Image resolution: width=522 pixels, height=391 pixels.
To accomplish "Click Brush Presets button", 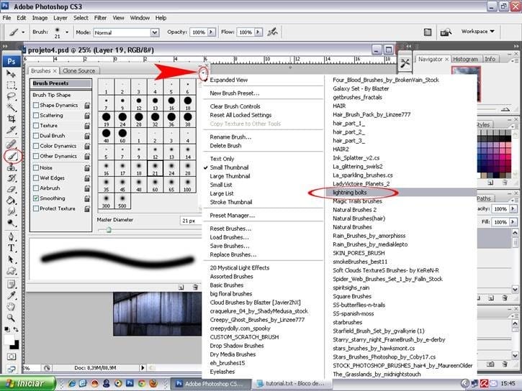I will pyautogui.click(x=61, y=83).
